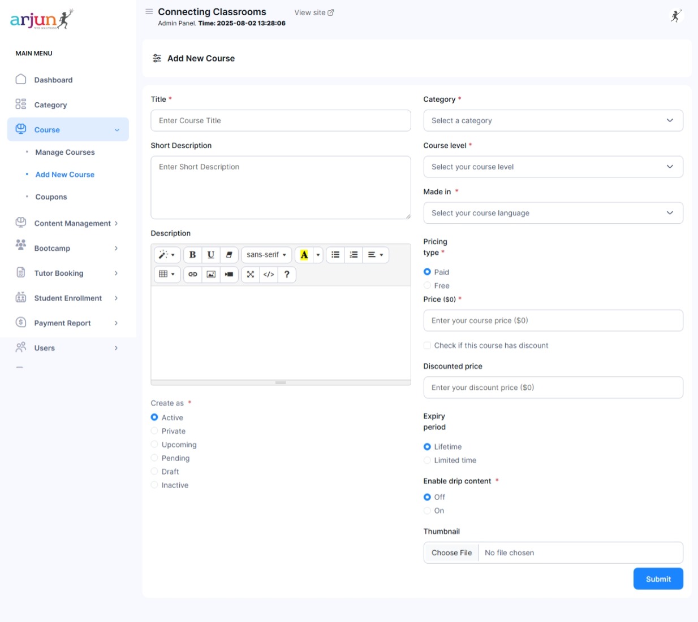The height and width of the screenshot is (622, 698).
Task: Apply the yellow highlight text color
Action: pyautogui.click(x=304, y=255)
